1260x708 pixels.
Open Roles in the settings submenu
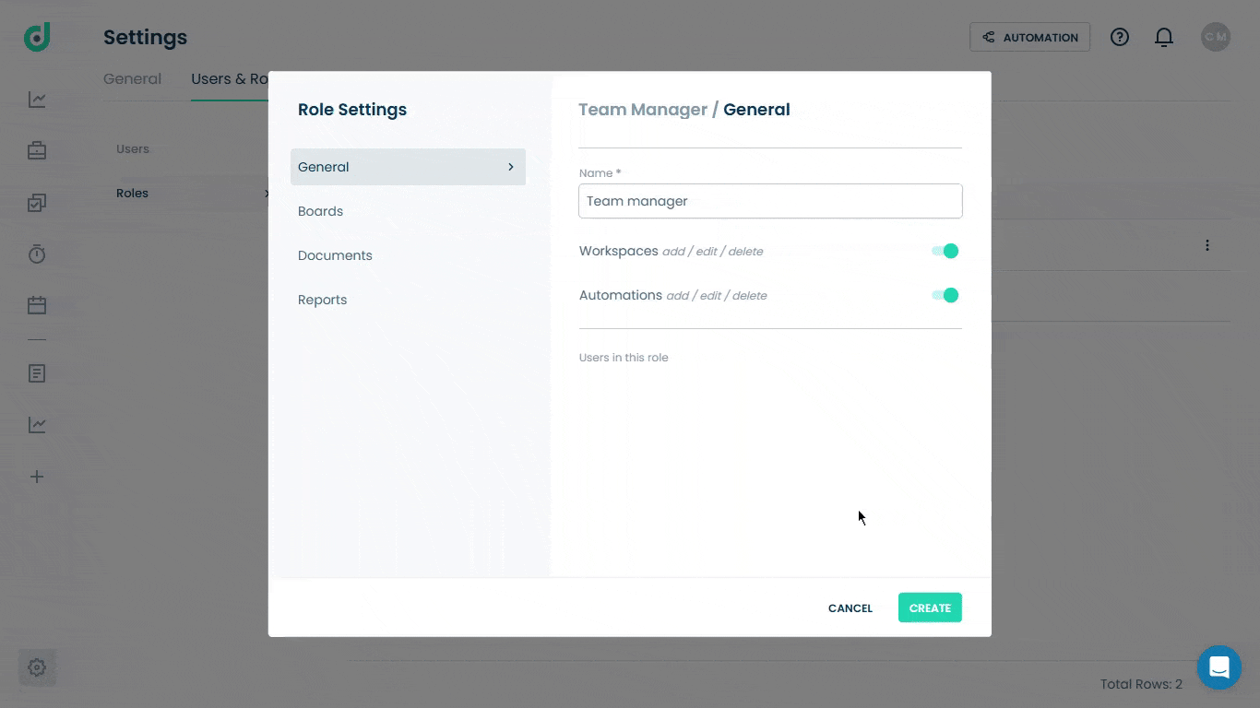point(132,193)
